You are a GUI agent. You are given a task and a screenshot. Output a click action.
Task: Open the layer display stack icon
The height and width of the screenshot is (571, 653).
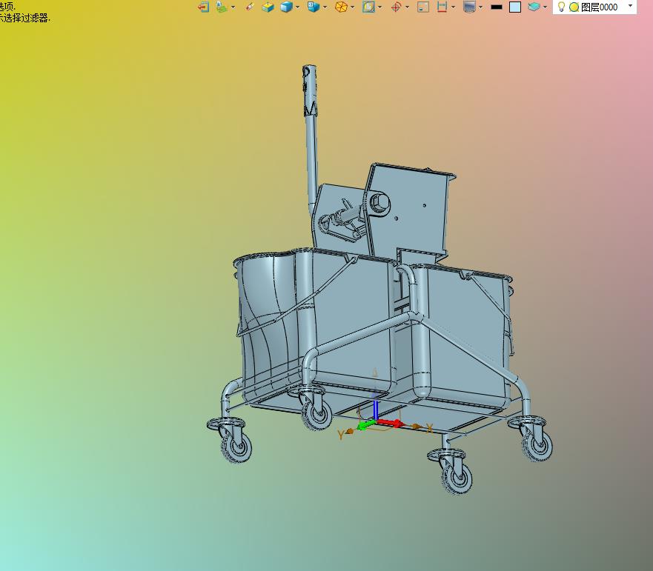tap(222, 7)
